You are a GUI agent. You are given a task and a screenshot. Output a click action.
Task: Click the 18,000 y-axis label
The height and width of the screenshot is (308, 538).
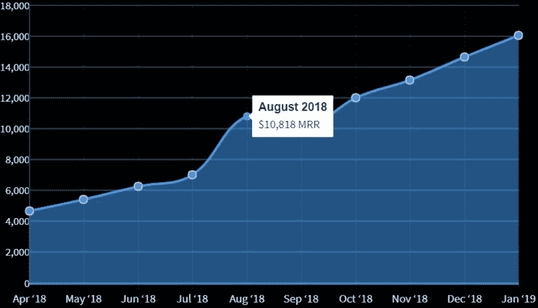click(15, 5)
